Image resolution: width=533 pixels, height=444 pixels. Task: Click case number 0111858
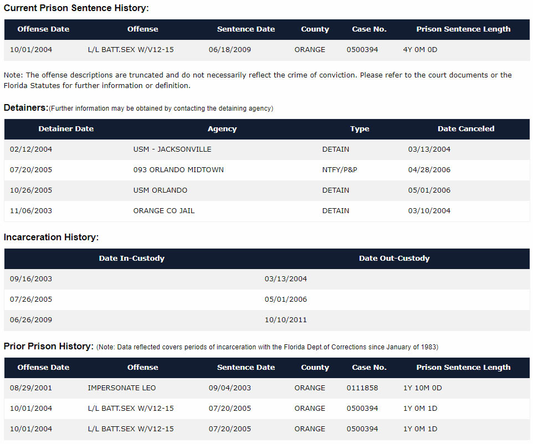coord(362,388)
